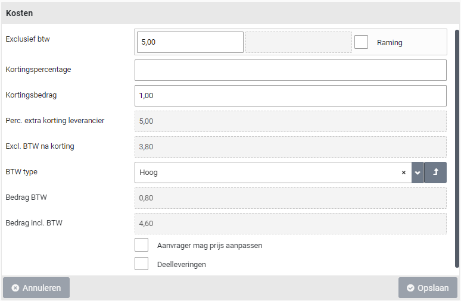Click the Bedrag incl. BTW field
The height and width of the screenshot is (301, 461).
(x=290, y=224)
